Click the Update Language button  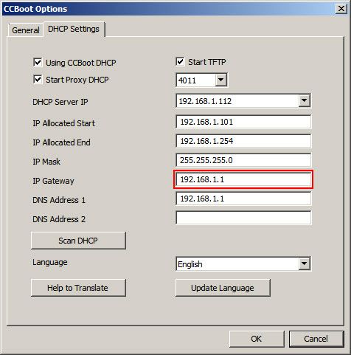click(x=223, y=288)
